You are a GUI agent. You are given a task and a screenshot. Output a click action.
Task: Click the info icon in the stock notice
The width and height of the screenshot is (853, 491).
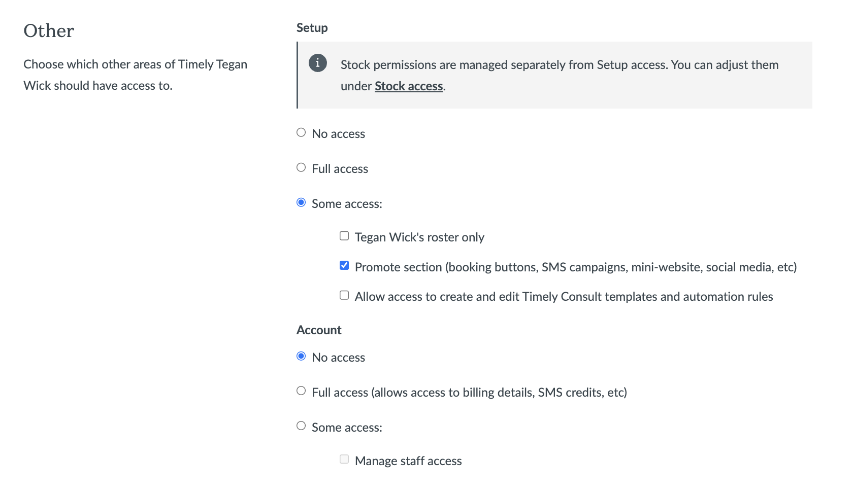pyautogui.click(x=318, y=63)
